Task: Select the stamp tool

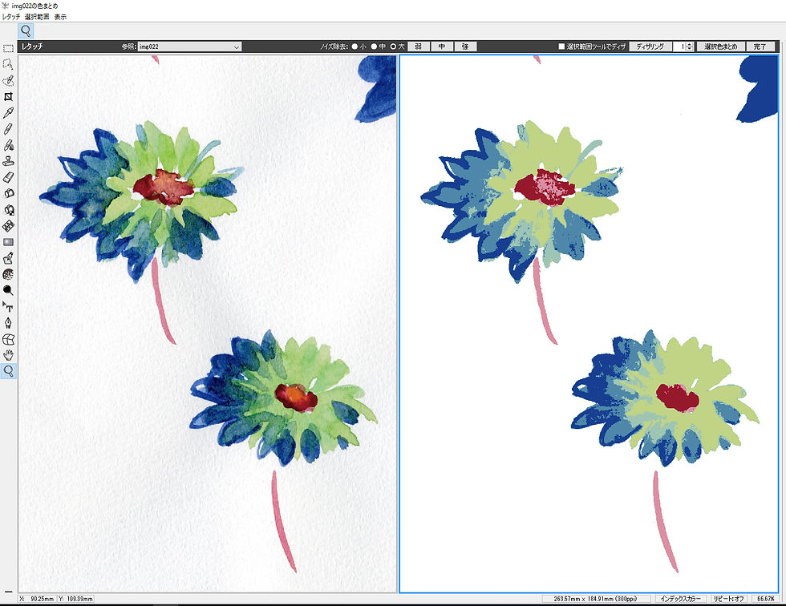Action: (8, 161)
